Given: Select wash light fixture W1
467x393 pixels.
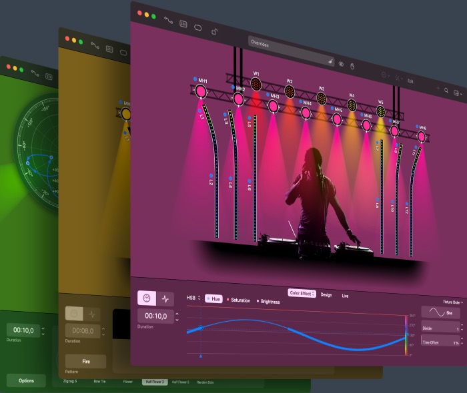Looking at the screenshot, I should point(256,84).
